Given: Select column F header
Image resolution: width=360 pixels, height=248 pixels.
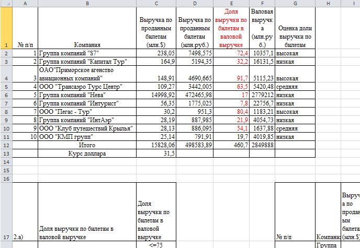Looking at the screenshot, I should [262, 3].
